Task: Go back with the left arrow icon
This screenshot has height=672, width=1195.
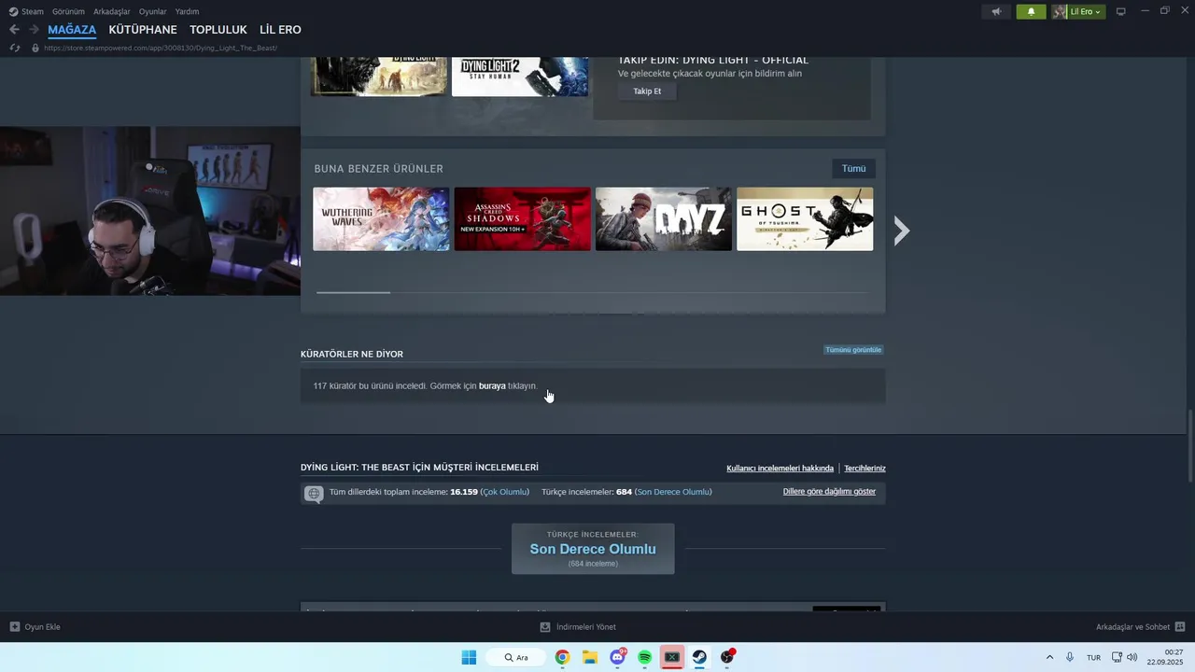Action: (x=14, y=30)
